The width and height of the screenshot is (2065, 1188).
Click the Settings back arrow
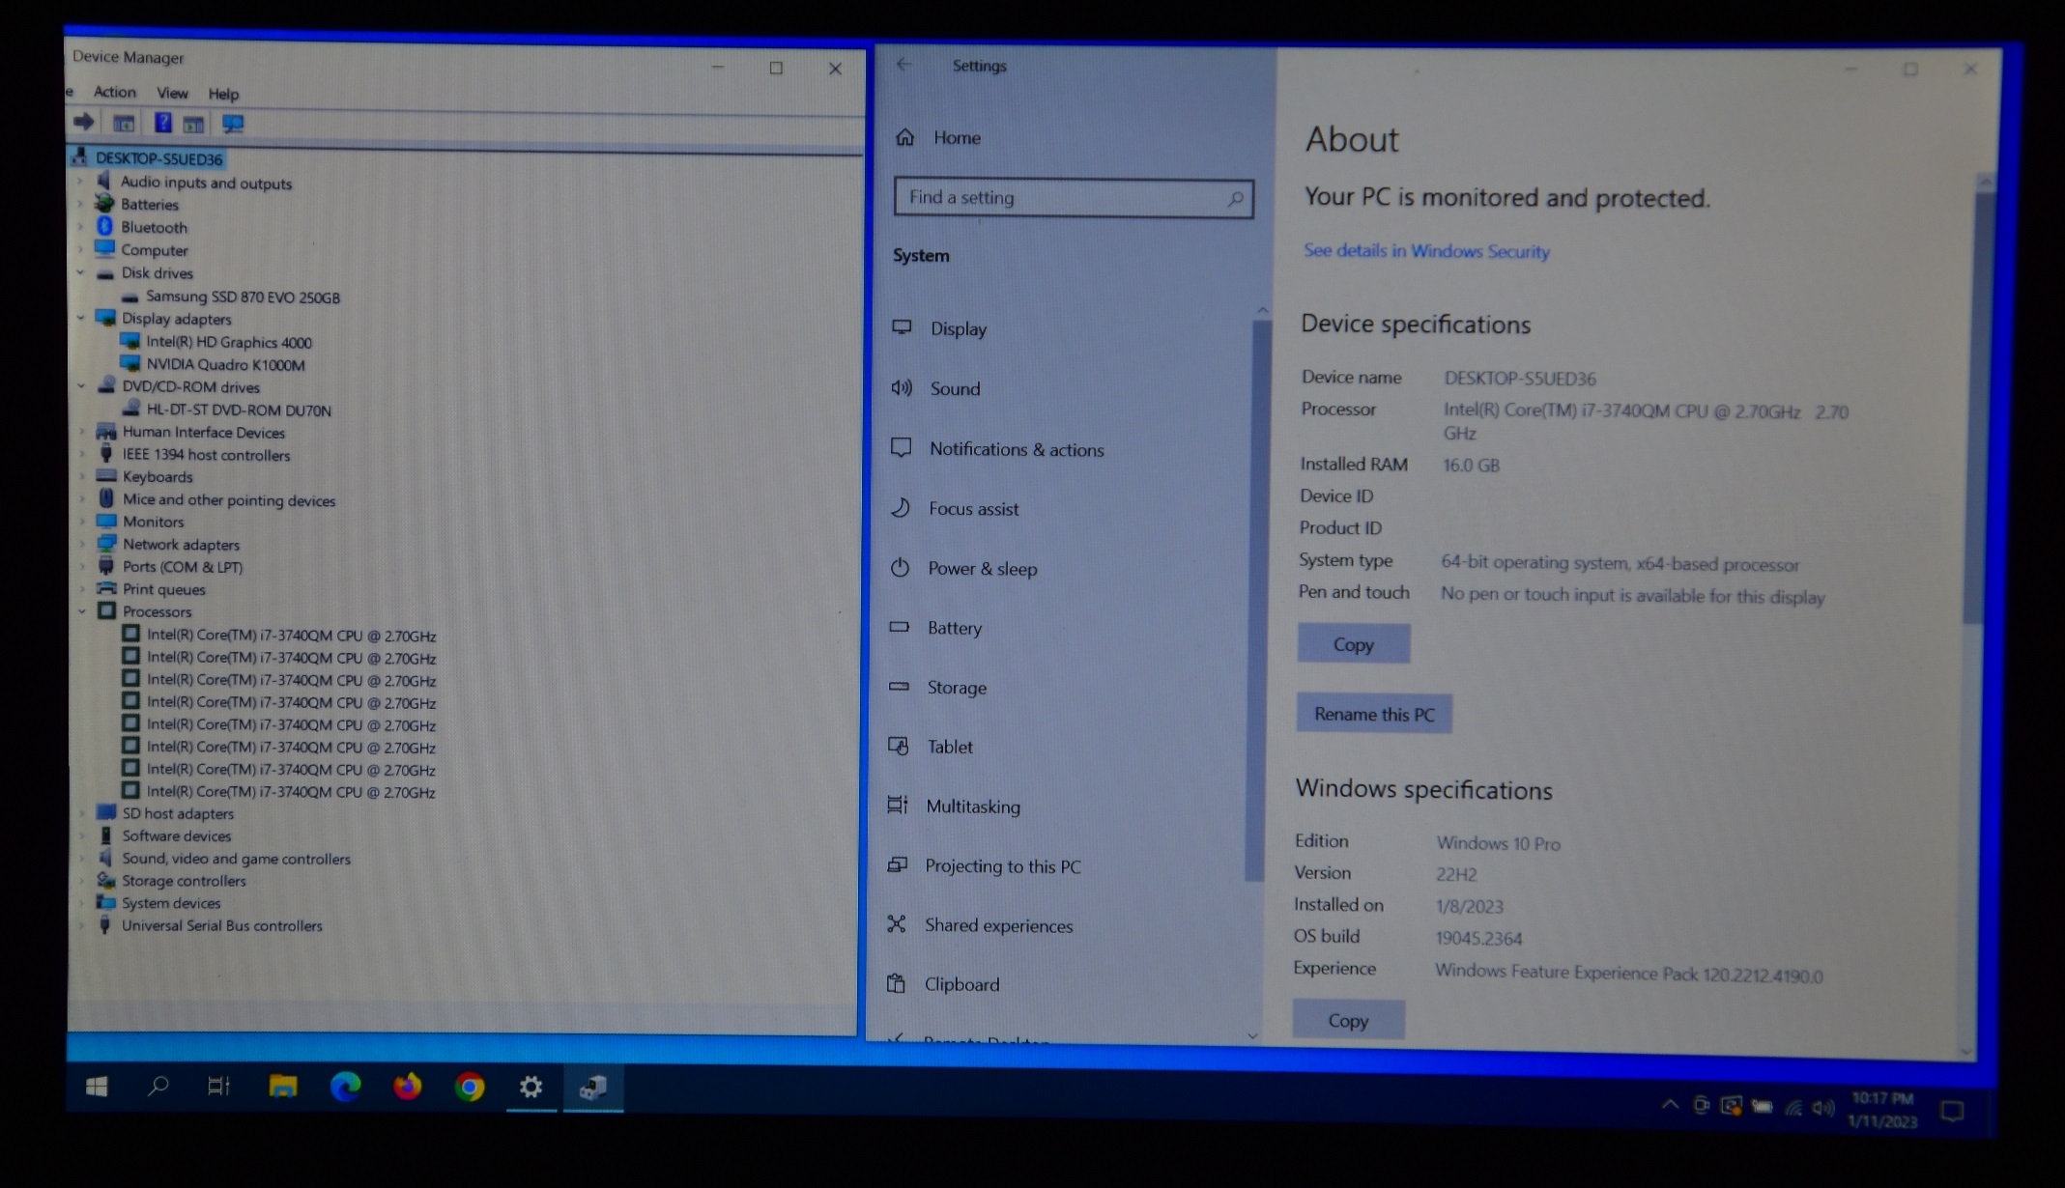903,65
